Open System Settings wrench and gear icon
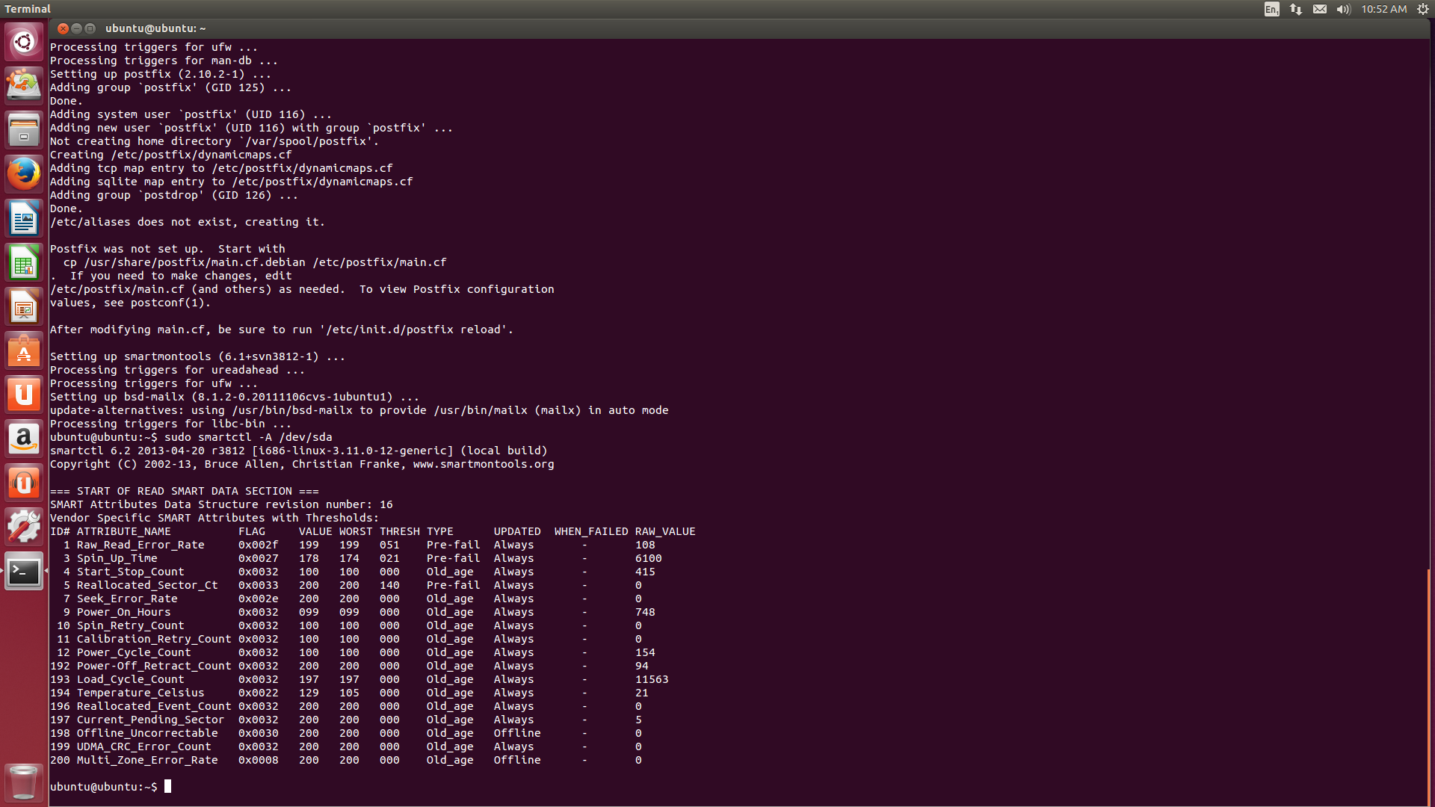 tap(24, 527)
